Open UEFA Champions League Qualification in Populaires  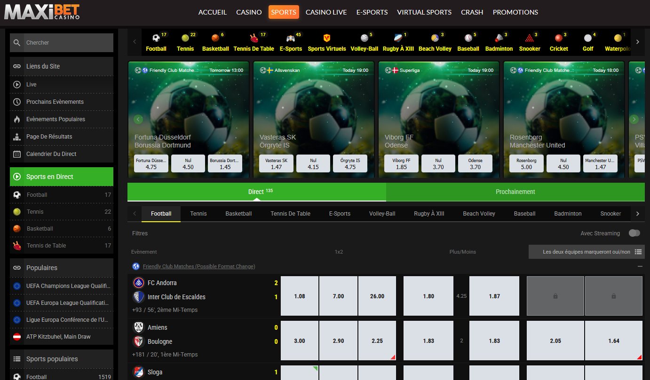[x=62, y=286]
